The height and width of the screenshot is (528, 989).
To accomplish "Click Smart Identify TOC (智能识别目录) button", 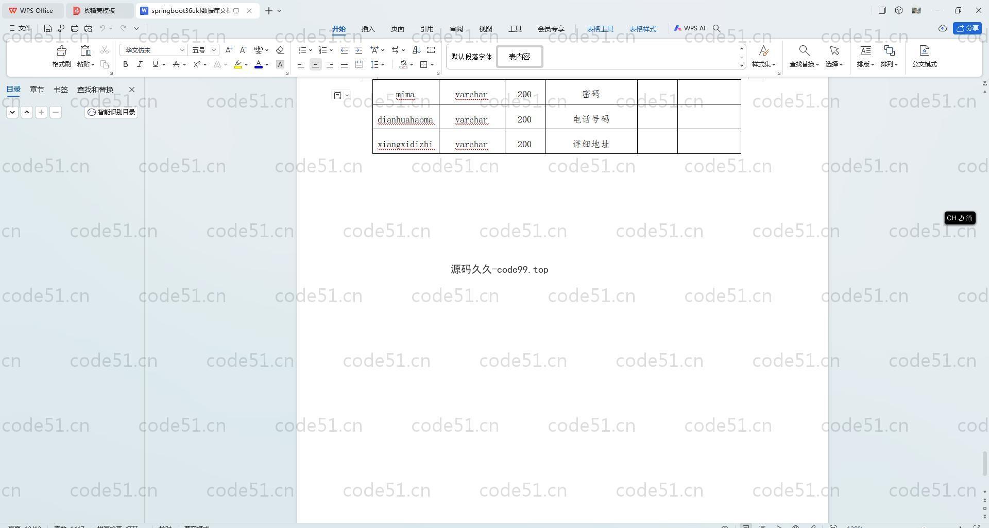I will [x=111, y=112].
